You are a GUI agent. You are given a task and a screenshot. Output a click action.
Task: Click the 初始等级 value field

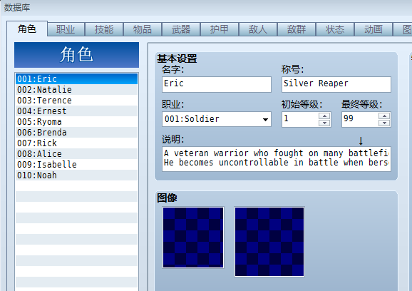click(300, 119)
